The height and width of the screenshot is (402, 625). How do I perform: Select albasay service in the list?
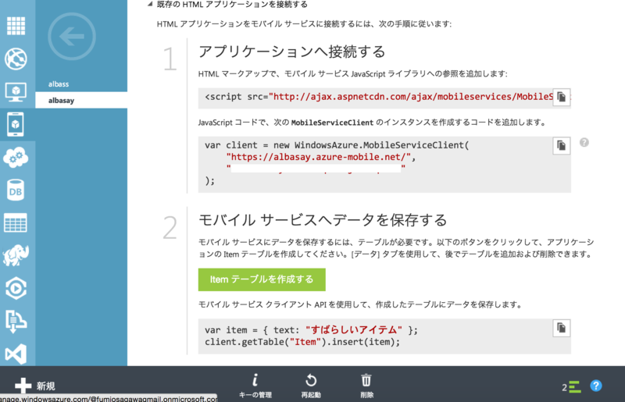81,101
